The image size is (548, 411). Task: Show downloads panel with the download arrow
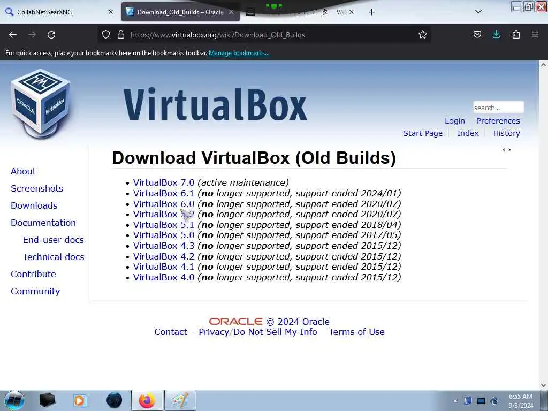pos(496,35)
